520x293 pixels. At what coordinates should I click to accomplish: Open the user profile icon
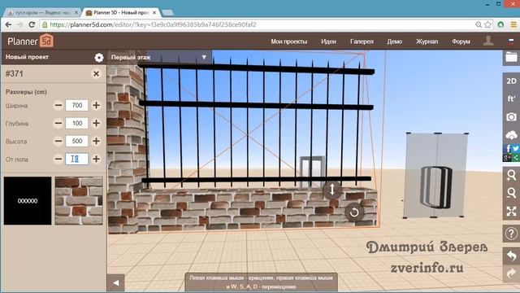pyautogui.click(x=488, y=41)
